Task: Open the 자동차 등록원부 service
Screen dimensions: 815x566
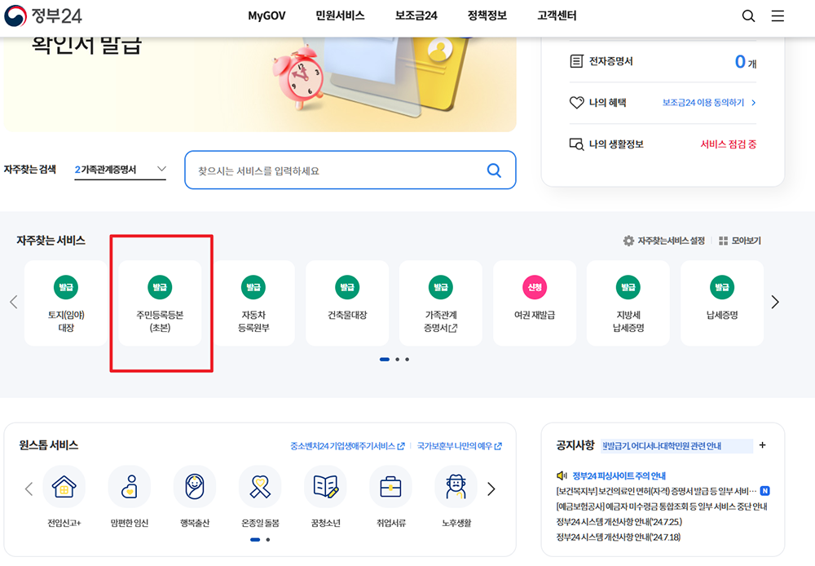Action: [x=253, y=303]
